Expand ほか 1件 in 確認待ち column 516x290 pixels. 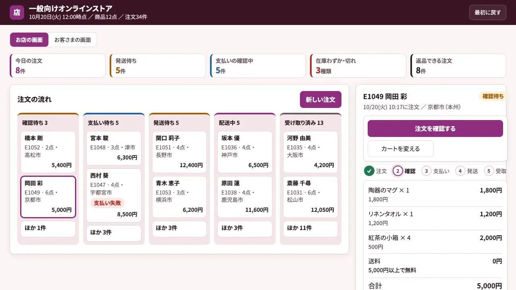48,229
